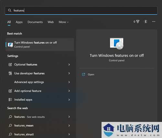162x138 pixels.
Task: Open features_struct web suggestion
Action: pyautogui.click(x=40, y=134)
